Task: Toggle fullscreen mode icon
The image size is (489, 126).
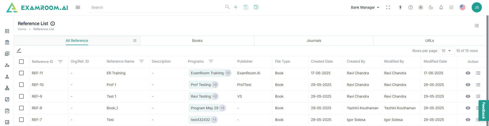Action: (388, 7)
